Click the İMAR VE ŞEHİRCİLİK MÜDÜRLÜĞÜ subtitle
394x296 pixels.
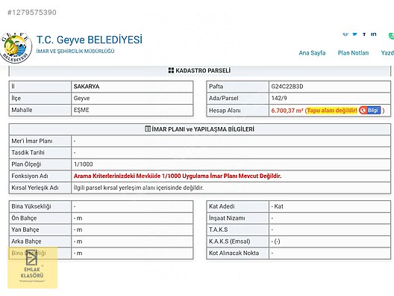(x=75, y=51)
